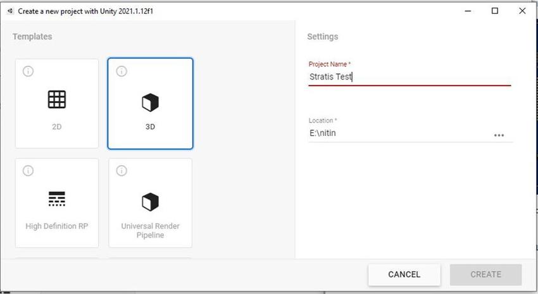This screenshot has height=294, width=538.
Task: Click the 3D cube icon
Action: (150, 102)
